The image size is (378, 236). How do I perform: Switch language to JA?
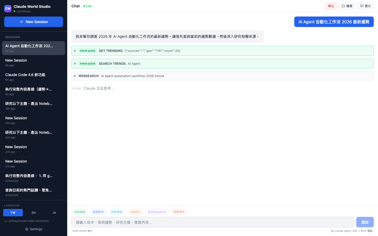tap(54, 213)
